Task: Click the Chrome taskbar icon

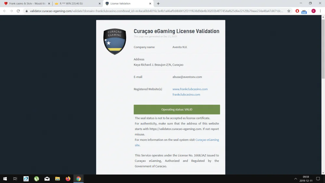Action: point(78,179)
